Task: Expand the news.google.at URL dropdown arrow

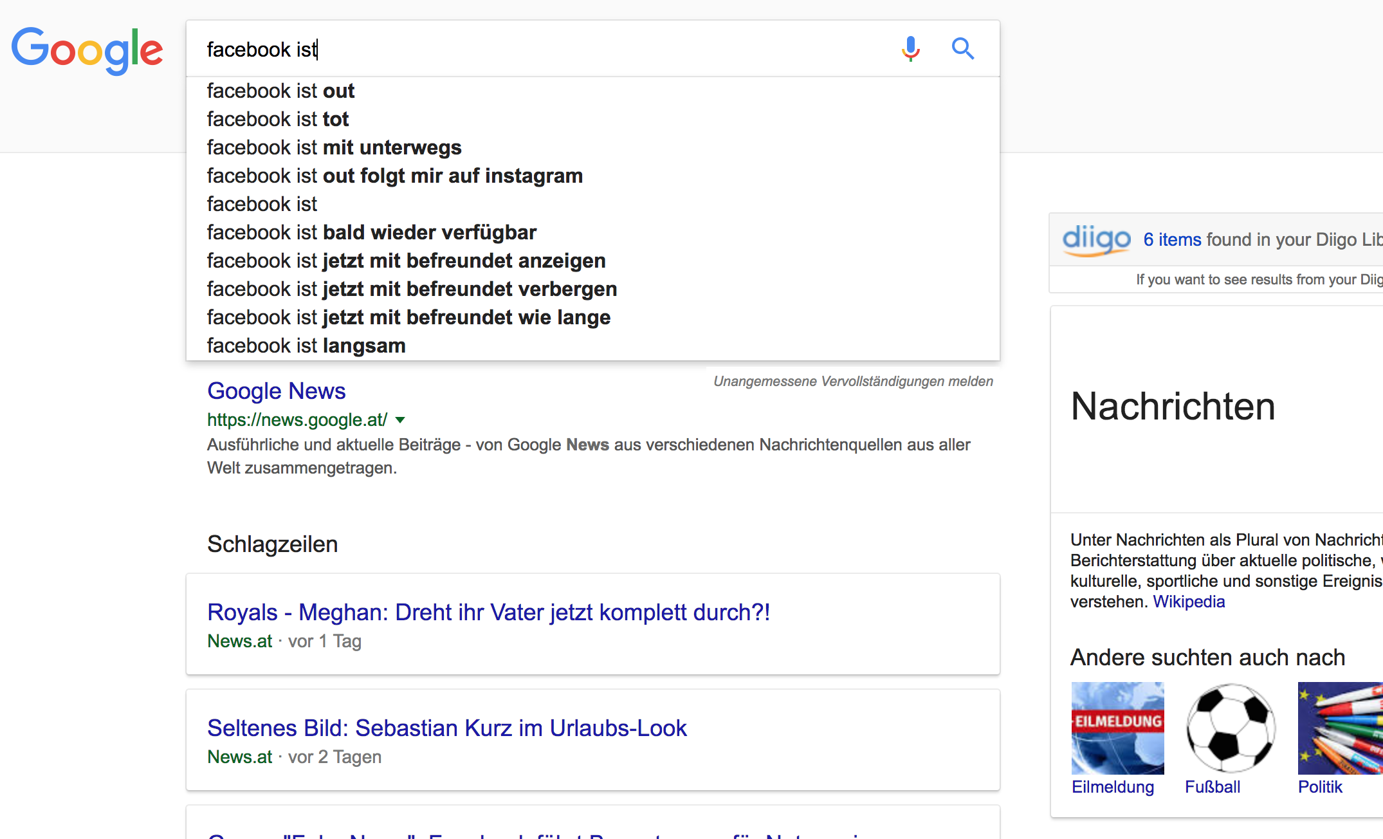Action: [x=400, y=420]
